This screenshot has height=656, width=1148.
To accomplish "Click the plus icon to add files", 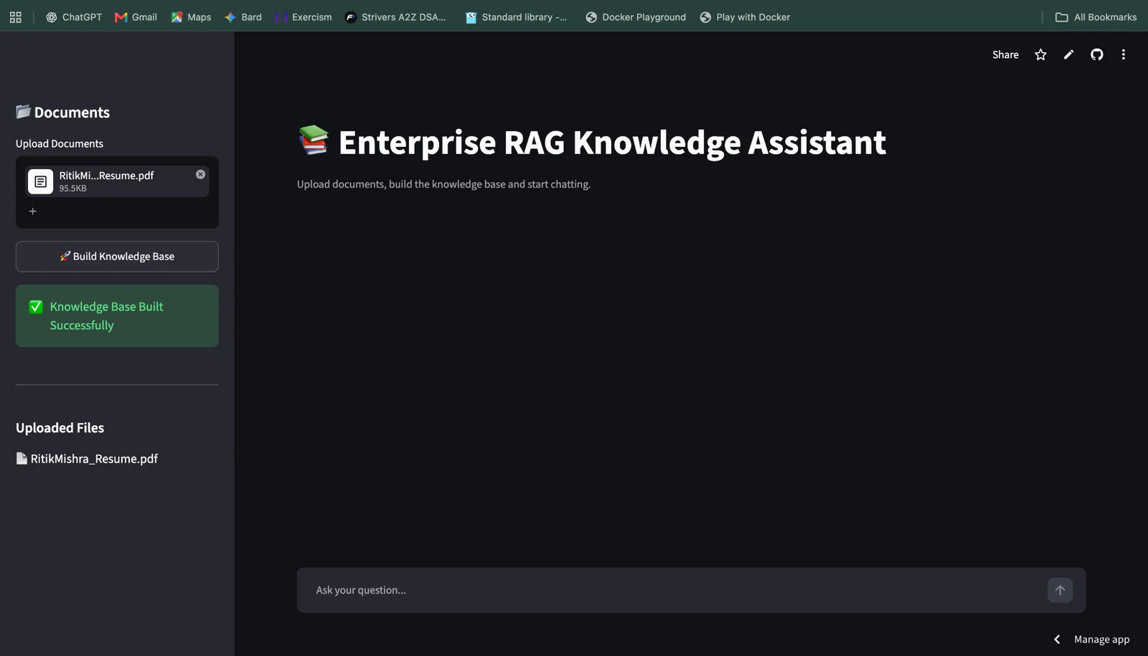I will [32, 211].
